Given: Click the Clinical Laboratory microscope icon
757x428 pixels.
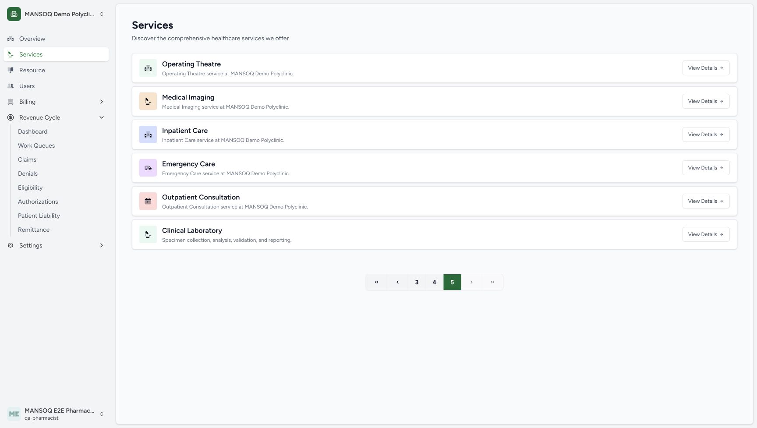Looking at the screenshot, I should coord(148,234).
